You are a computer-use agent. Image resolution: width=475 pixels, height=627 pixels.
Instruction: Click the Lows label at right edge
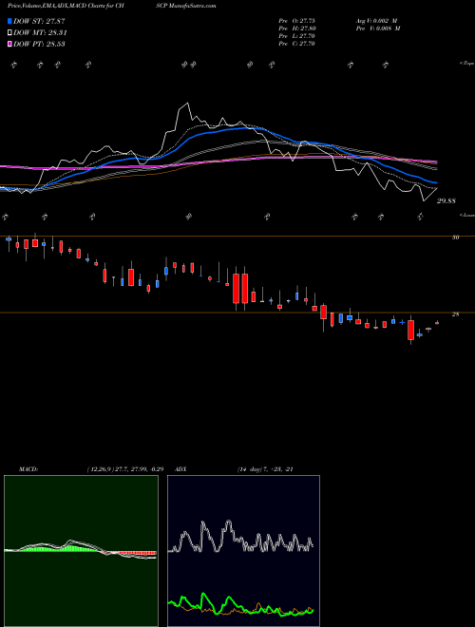click(467, 215)
